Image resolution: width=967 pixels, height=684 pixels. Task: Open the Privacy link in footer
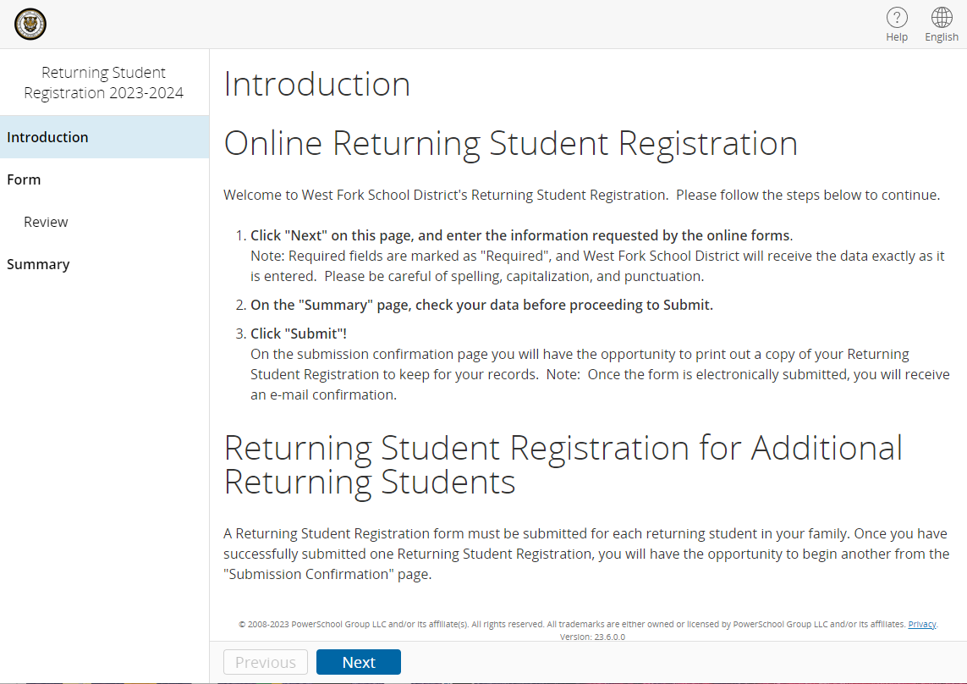(x=922, y=624)
